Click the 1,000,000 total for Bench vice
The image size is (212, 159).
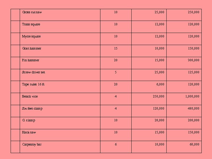coord(192,96)
